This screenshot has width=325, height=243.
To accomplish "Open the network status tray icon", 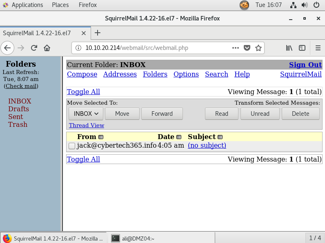I will 293,5.
